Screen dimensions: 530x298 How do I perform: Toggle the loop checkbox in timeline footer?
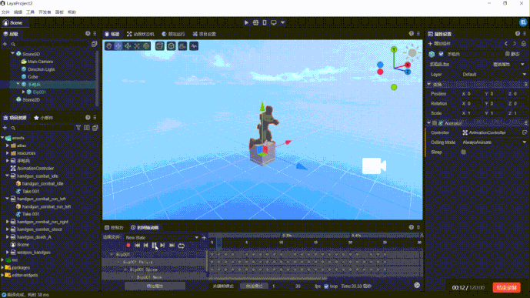326,286
